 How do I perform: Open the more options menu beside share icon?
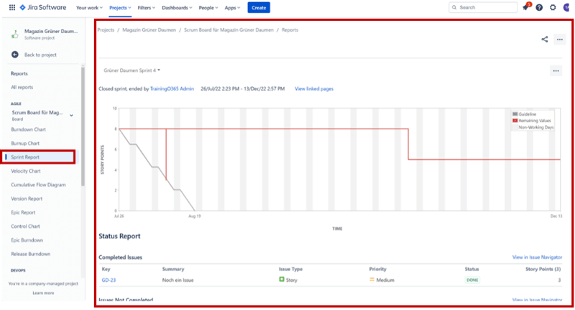[560, 40]
